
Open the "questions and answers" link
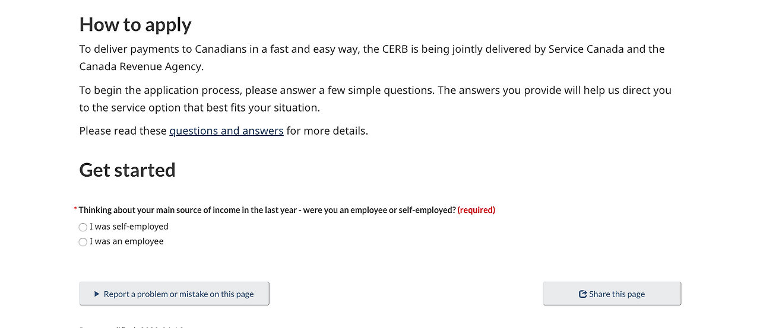tap(226, 130)
